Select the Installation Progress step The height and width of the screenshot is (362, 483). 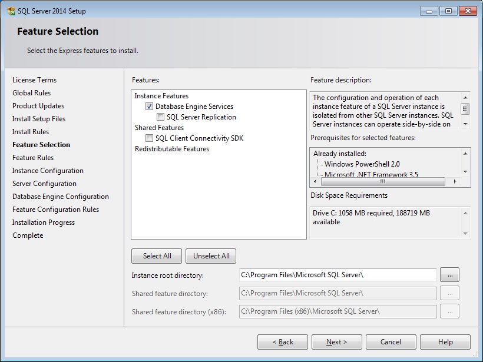45,222
